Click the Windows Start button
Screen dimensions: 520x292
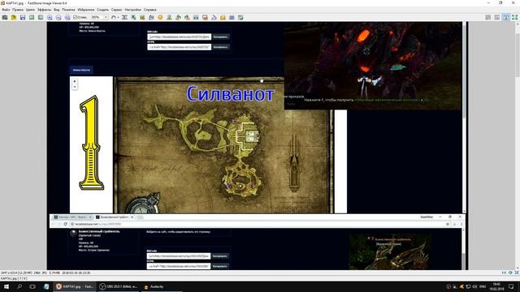point(6,286)
